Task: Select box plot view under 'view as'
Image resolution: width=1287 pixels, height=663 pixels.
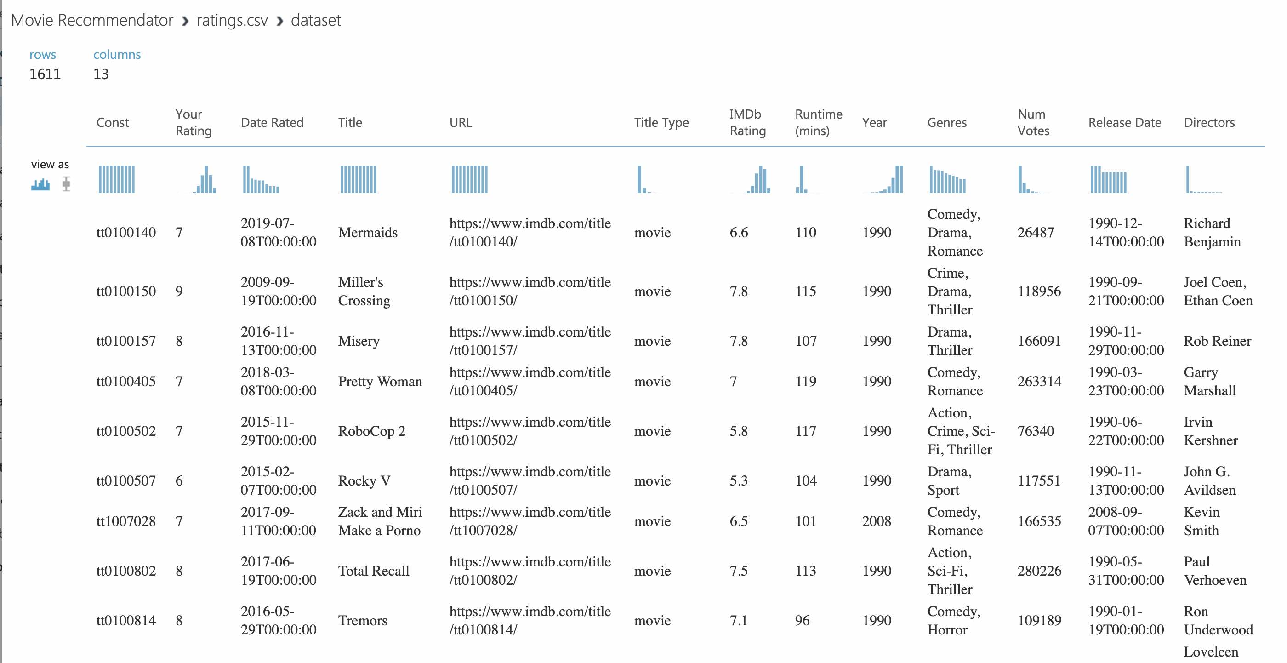Action: point(66,184)
